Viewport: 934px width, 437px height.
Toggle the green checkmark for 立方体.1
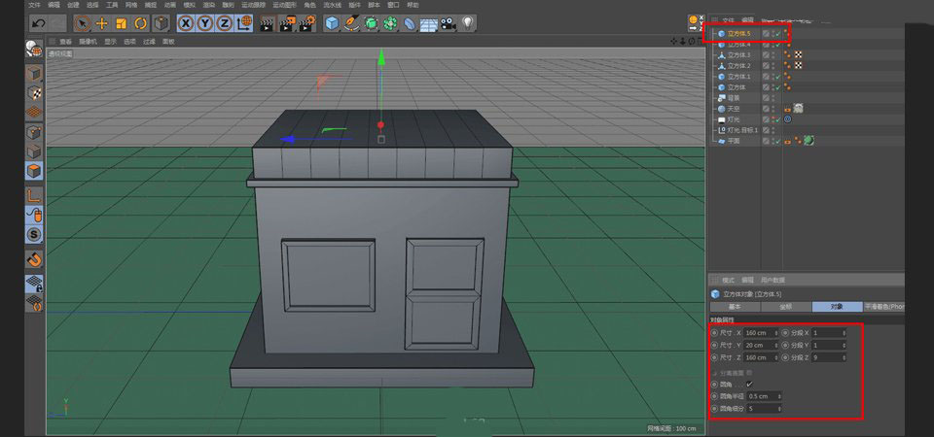[776, 76]
